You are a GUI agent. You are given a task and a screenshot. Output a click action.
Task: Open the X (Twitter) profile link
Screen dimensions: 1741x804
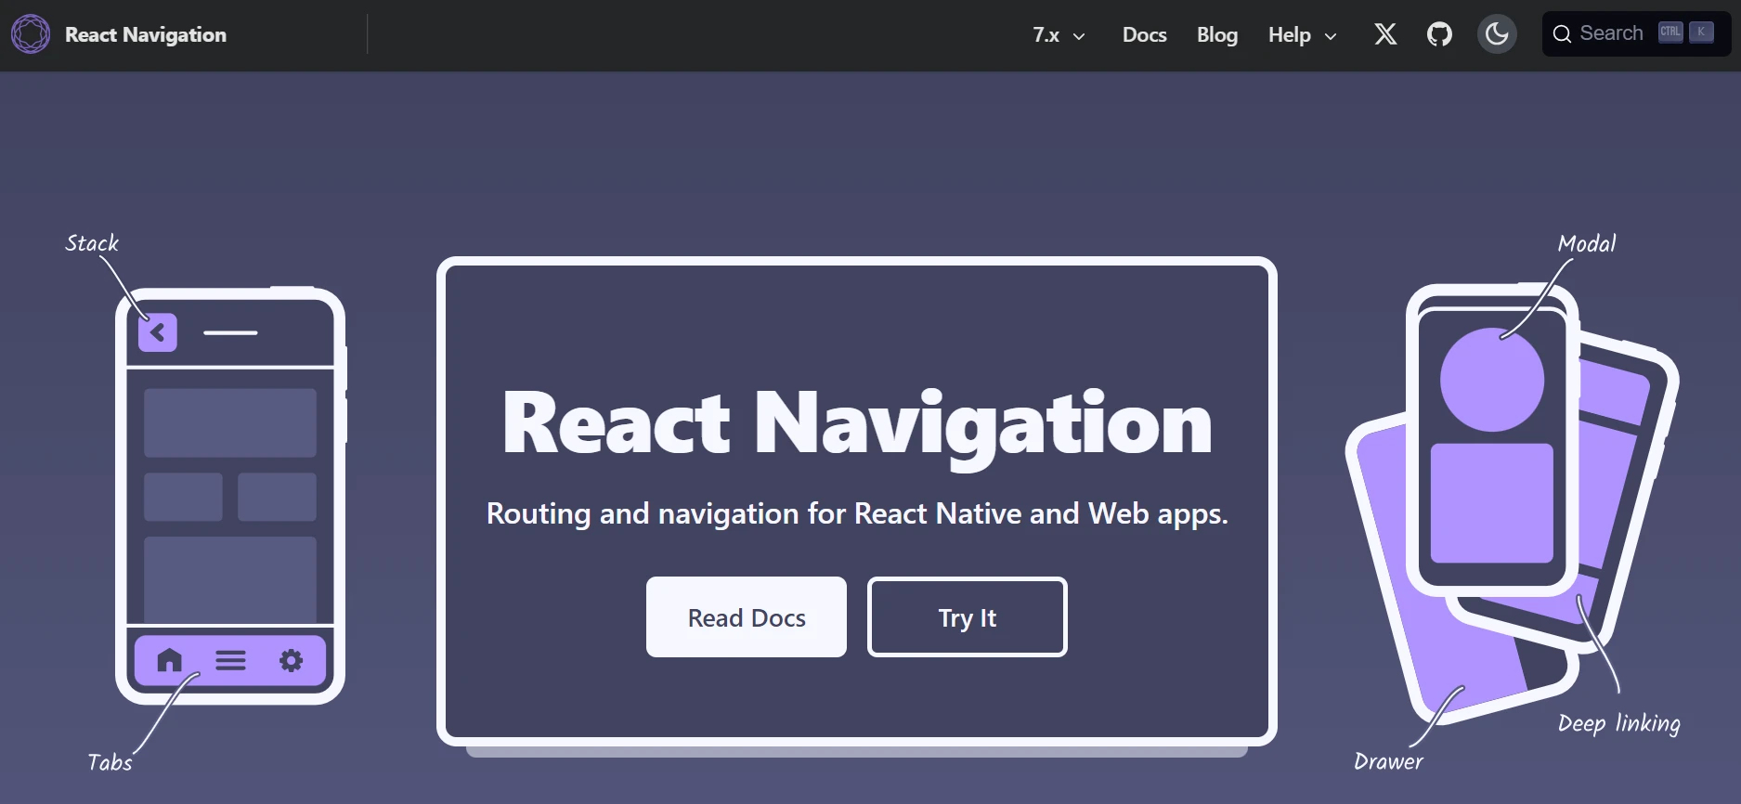coord(1385,34)
